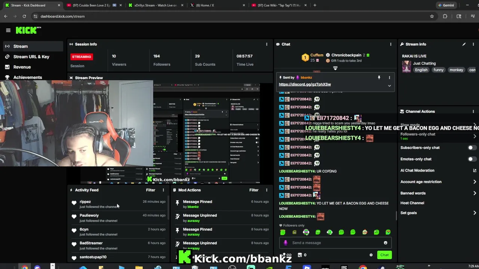This screenshot has height=269, width=479.
Task: Click the Kick logo
Action: point(28,30)
